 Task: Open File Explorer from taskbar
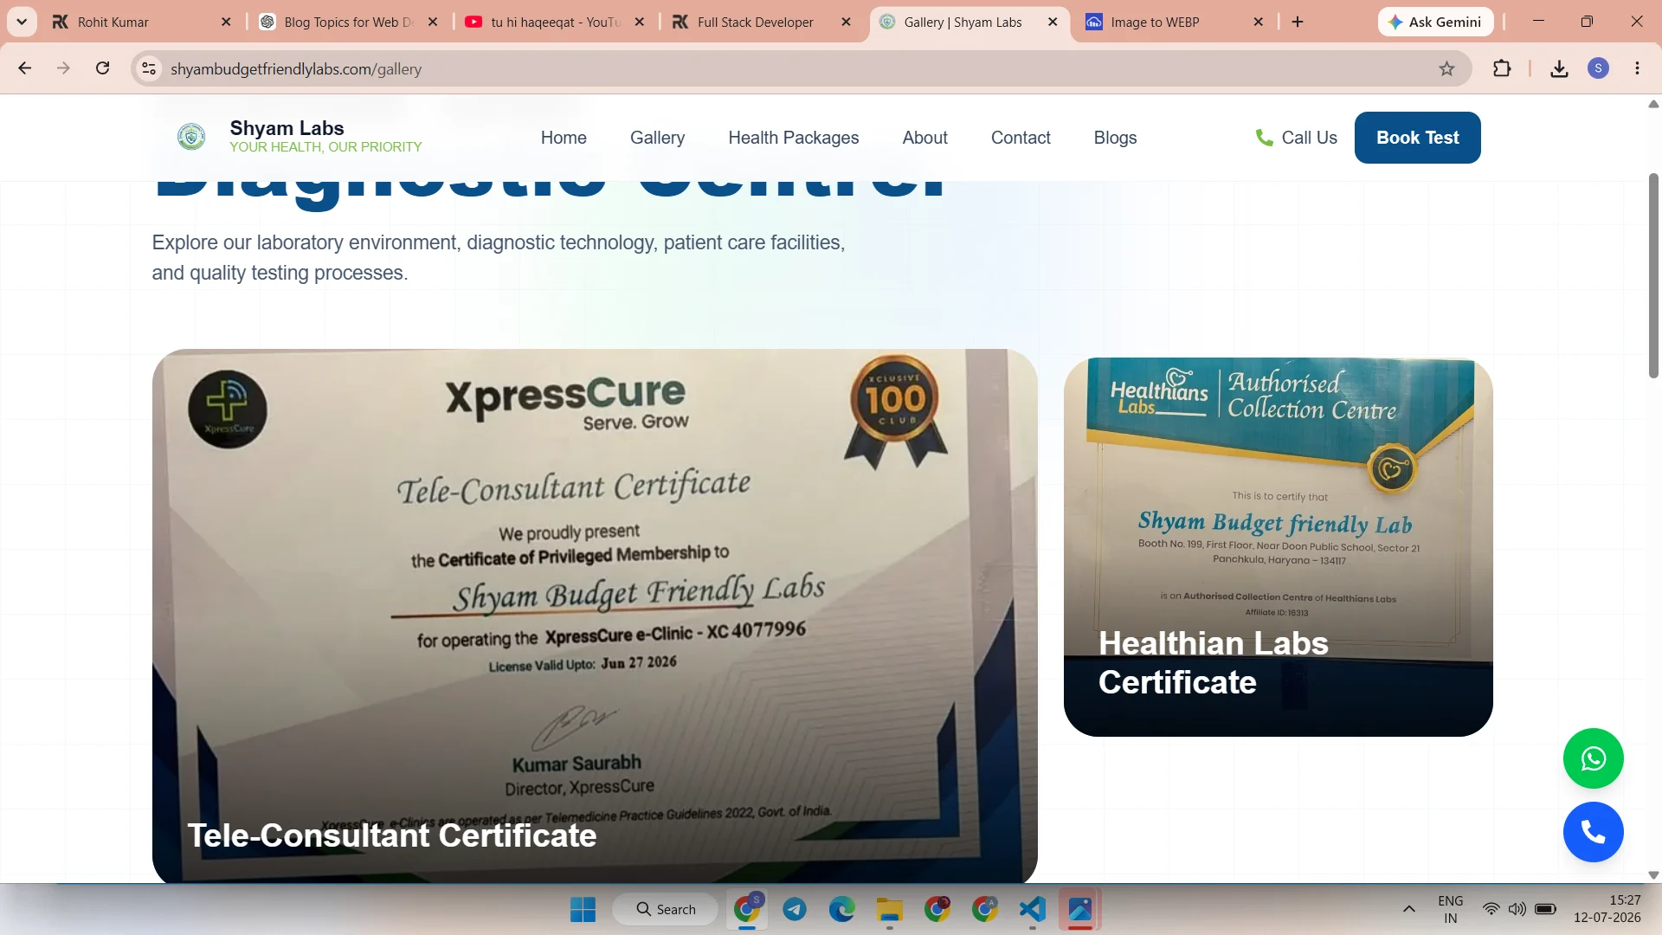click(889, 909)
